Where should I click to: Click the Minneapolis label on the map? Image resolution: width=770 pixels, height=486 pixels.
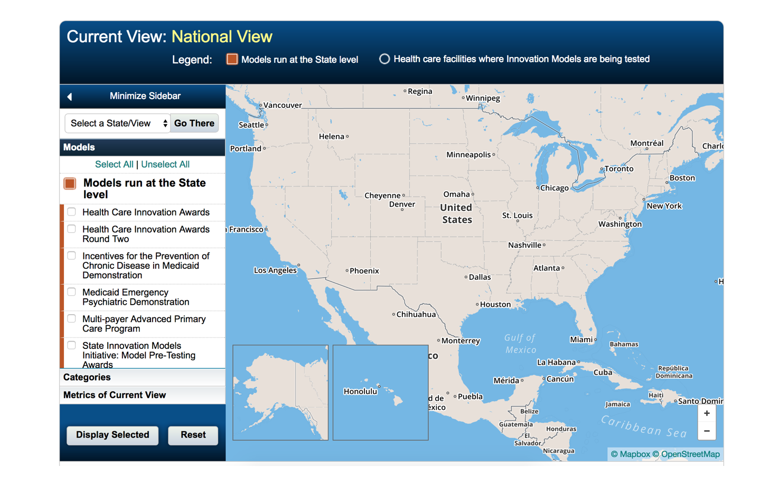469,155
